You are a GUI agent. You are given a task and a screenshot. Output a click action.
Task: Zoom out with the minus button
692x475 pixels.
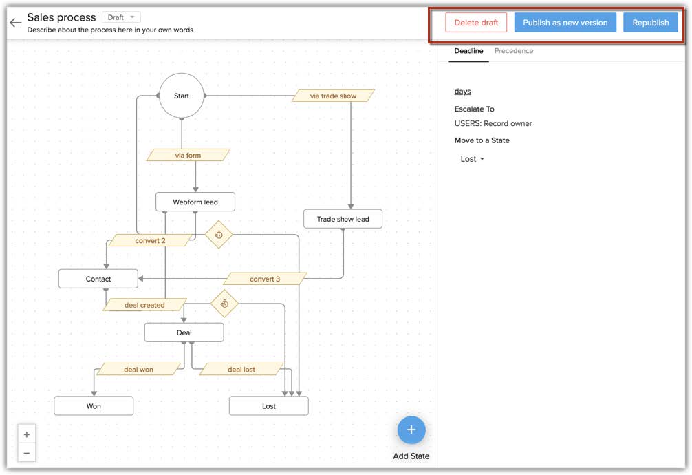click(x=27, y=453)
